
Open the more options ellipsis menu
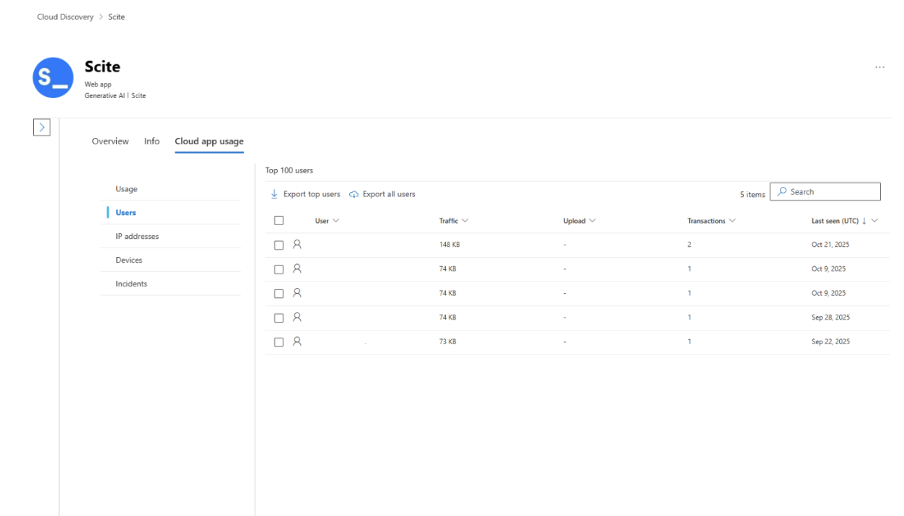[879, 67]
